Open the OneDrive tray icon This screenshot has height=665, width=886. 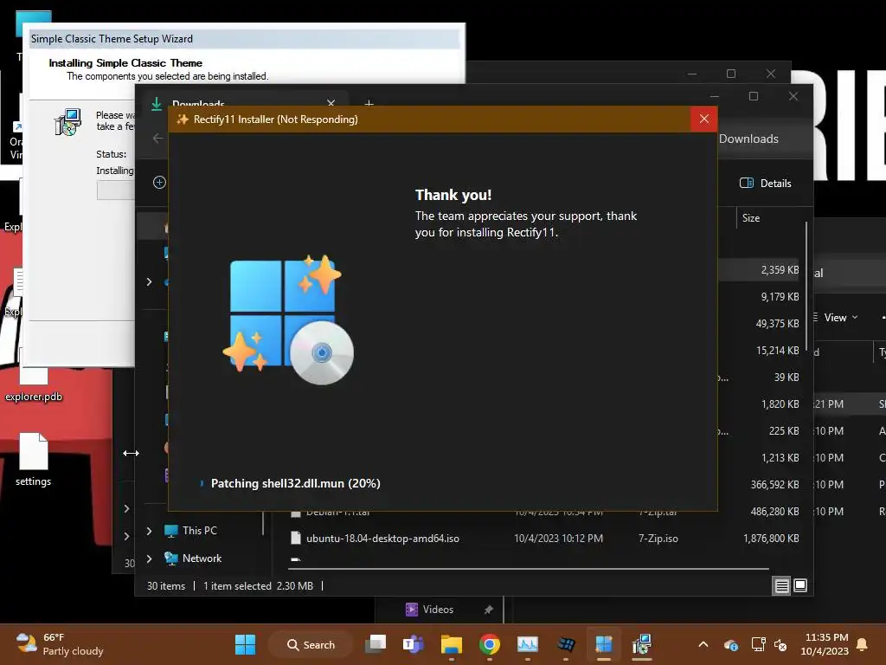[x=730, y=644]
